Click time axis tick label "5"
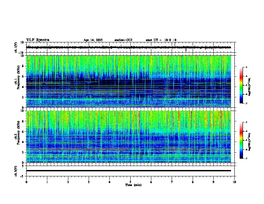 (130, 182)
